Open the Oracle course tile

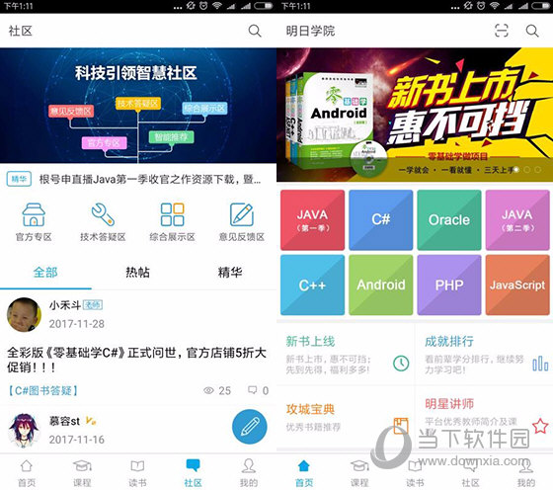pos(449,219)
